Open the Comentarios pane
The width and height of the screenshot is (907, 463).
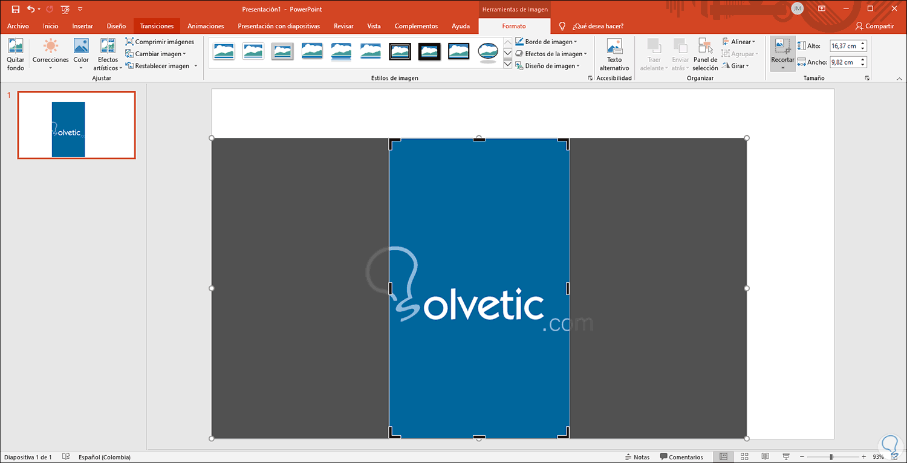(681, 457)
